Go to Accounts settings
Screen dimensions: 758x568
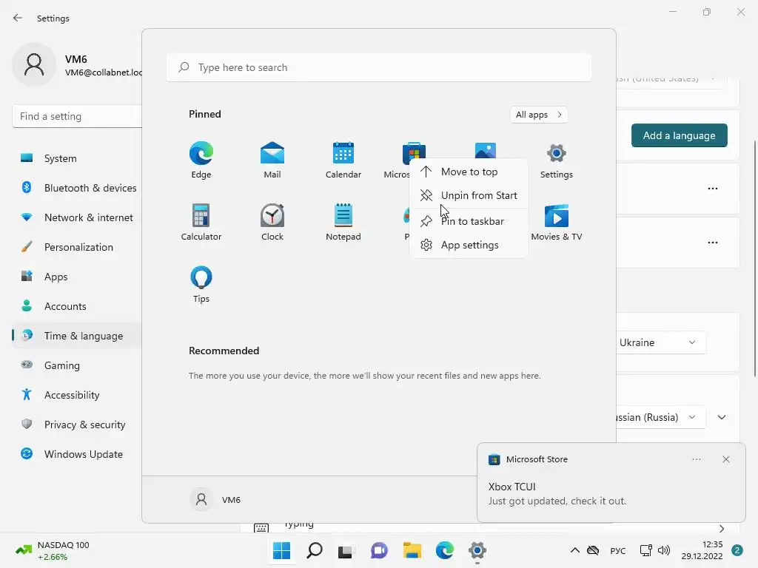pyautogui.click(x=77, y=306)
